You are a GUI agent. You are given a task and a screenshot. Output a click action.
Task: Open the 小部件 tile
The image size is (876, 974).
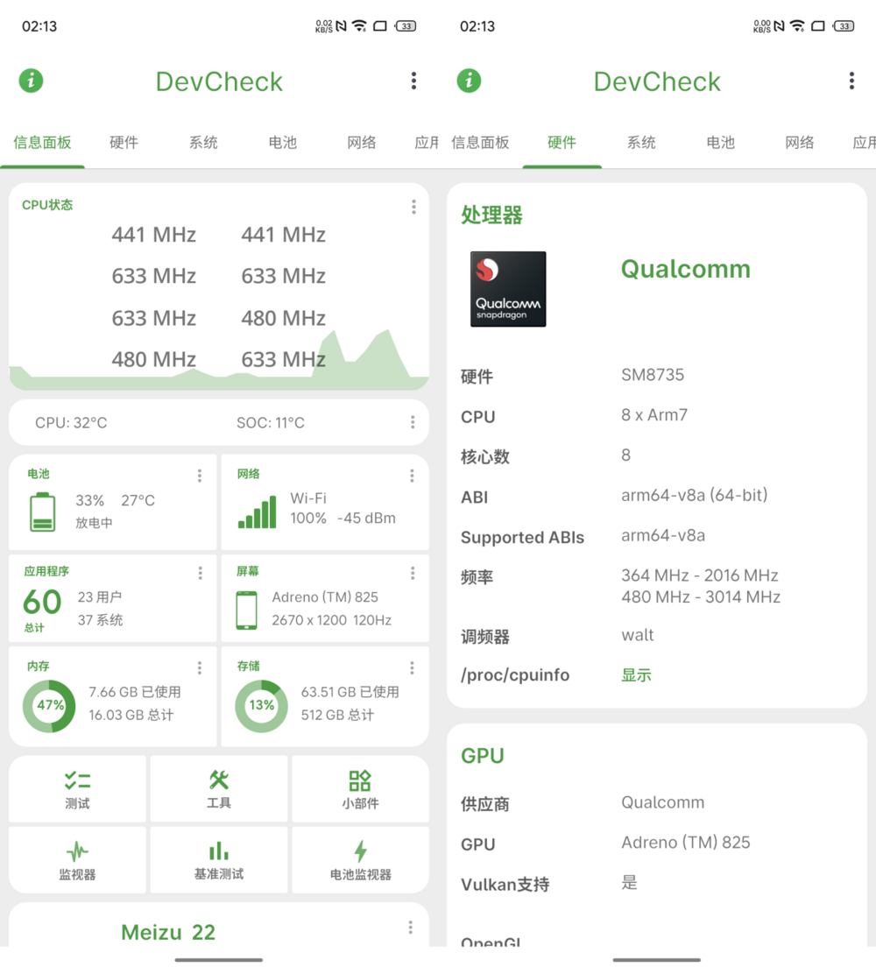point(360,789)
